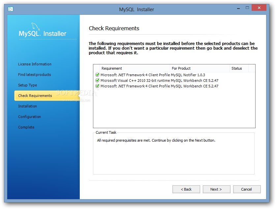Select Microsoft Visual C++ 2010 32-bit runtime row

[157, 81]
